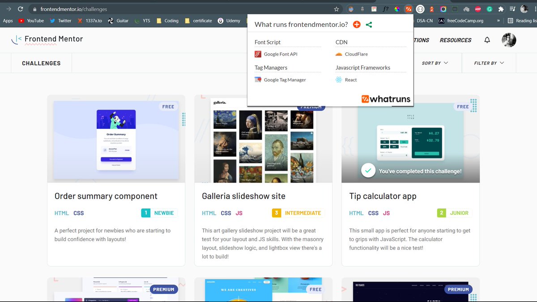Open the certificate bookmarks folder
This screenshot has height=302, width=537.
pyautogui.click(x=198, y=21)
